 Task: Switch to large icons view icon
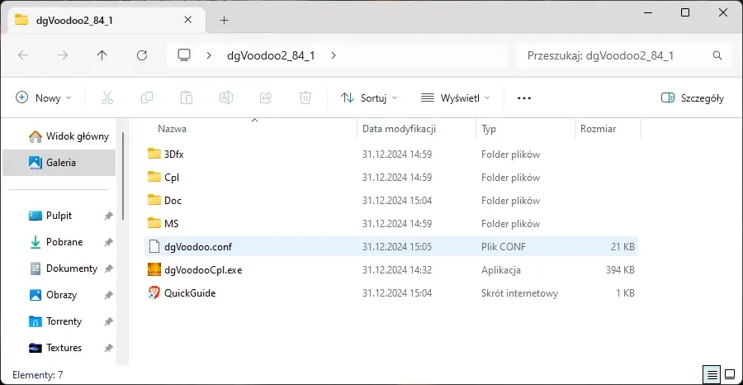point(731,375)
